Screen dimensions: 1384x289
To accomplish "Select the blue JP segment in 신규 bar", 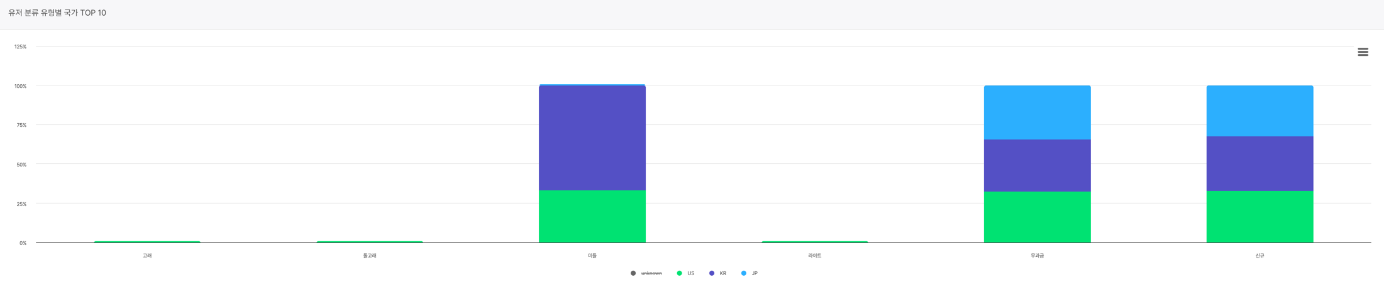I will pyautogui.click(x=1259, y=111).
